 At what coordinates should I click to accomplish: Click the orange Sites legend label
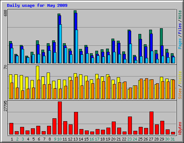click(180, 94)
